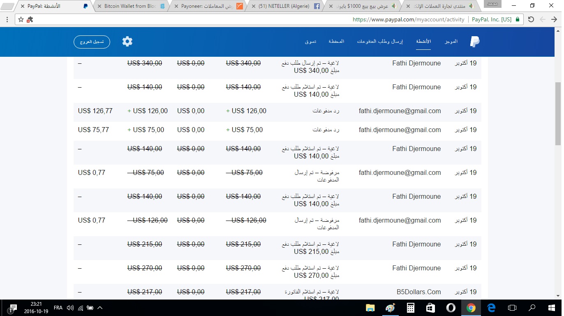Open Opera browser from the taskbar
Image resolution: width=564 pixels, height=316 pixels.
(451, 308)
